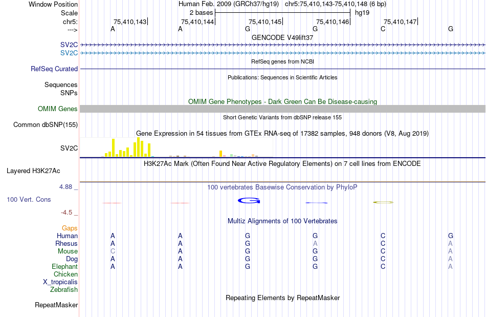The image size is (486, 317).
Task: Click the Human alignment row label
Action: pyautogui.click(x=67, y=236)
